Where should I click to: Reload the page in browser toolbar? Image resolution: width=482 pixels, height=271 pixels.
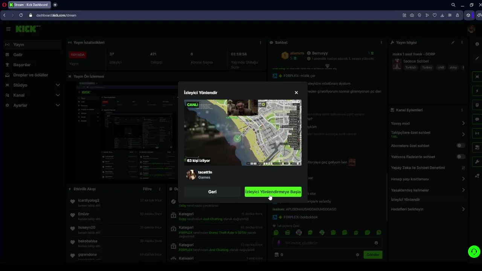pos(21,15)
